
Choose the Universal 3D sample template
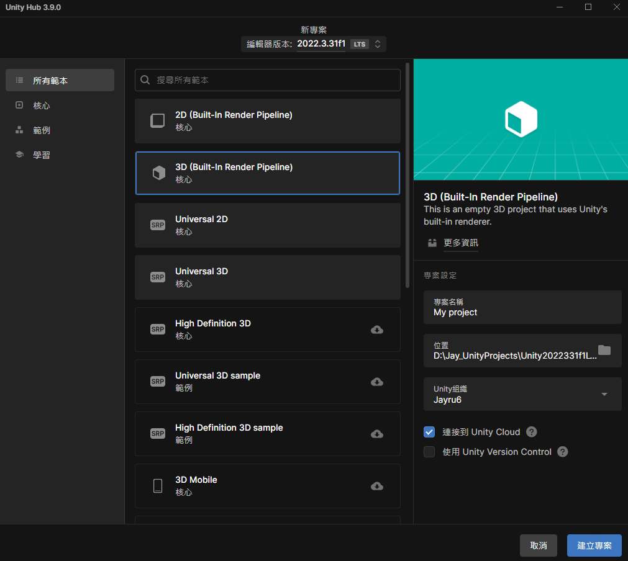coord(268,382)
